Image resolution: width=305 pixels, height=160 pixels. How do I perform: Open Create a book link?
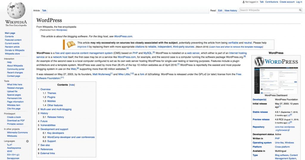pos(14,117)
